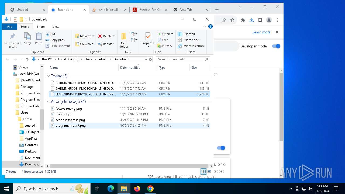Click Select all in ribbon
Viewport: 345px width, 194px height.
point(186,34)
